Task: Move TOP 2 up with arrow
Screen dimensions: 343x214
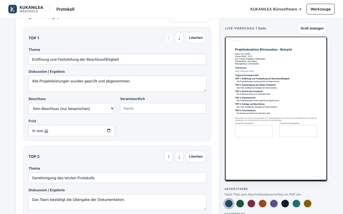Action: (x=169, y=156)
